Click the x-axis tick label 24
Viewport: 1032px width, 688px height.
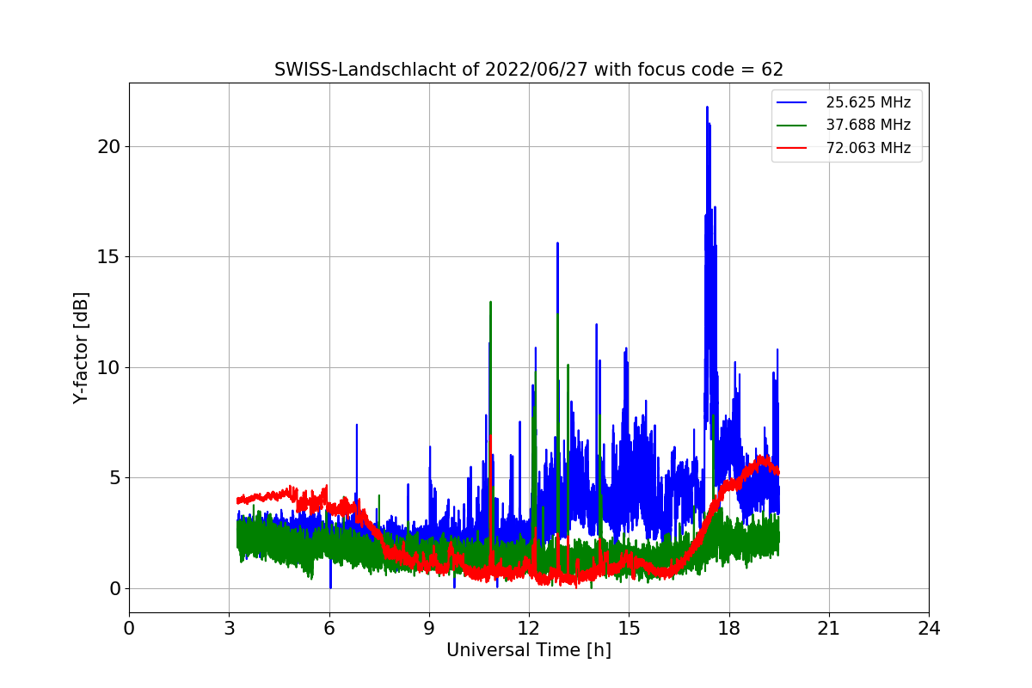pos(929,629)
